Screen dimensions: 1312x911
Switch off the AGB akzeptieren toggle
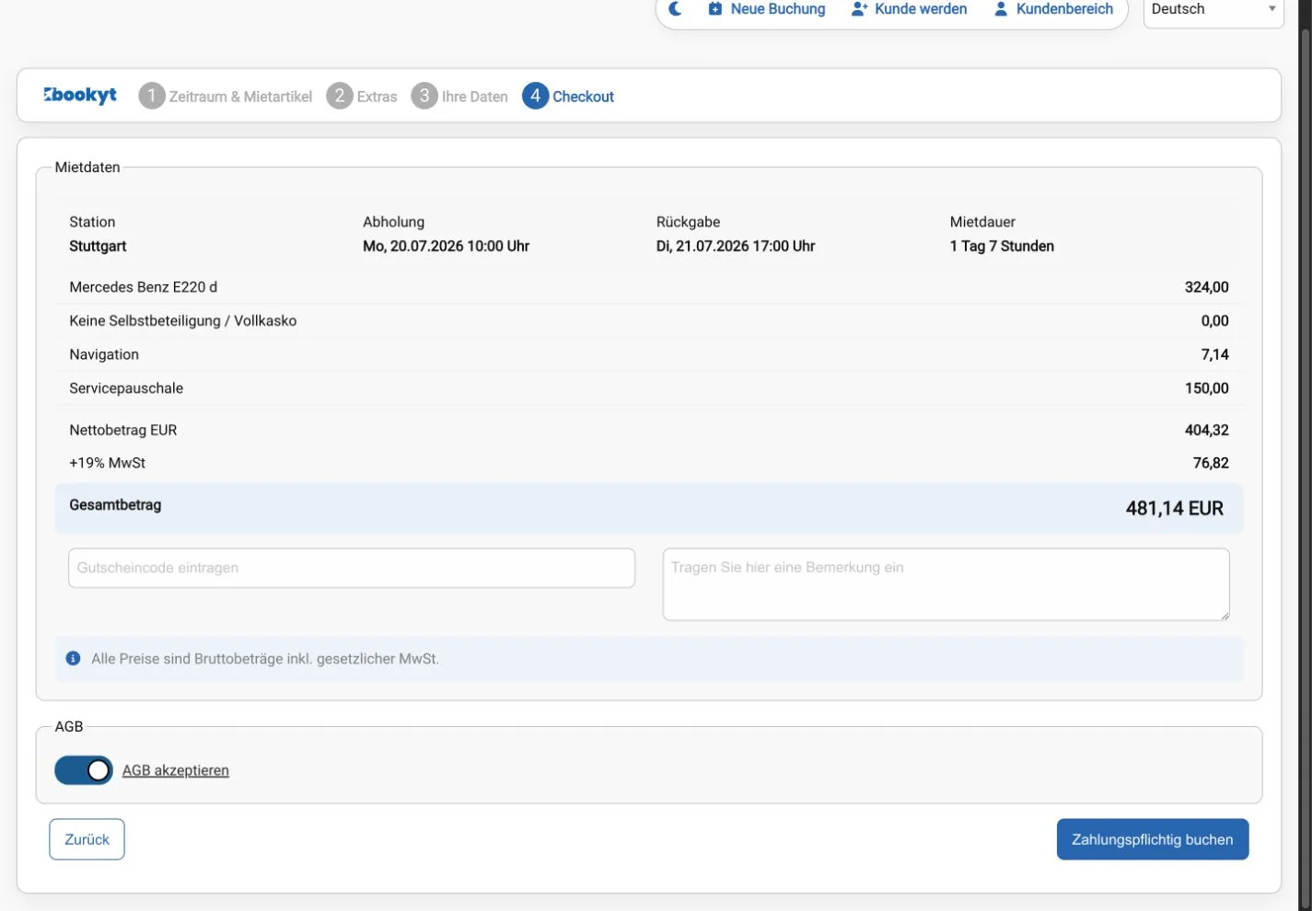coord(84,770)
